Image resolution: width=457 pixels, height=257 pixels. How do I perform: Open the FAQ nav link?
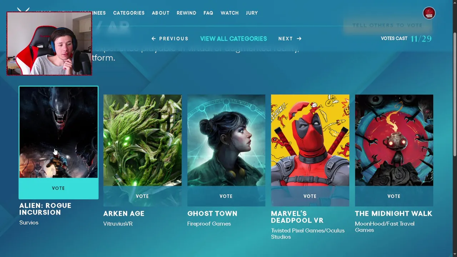pos(208,13)
